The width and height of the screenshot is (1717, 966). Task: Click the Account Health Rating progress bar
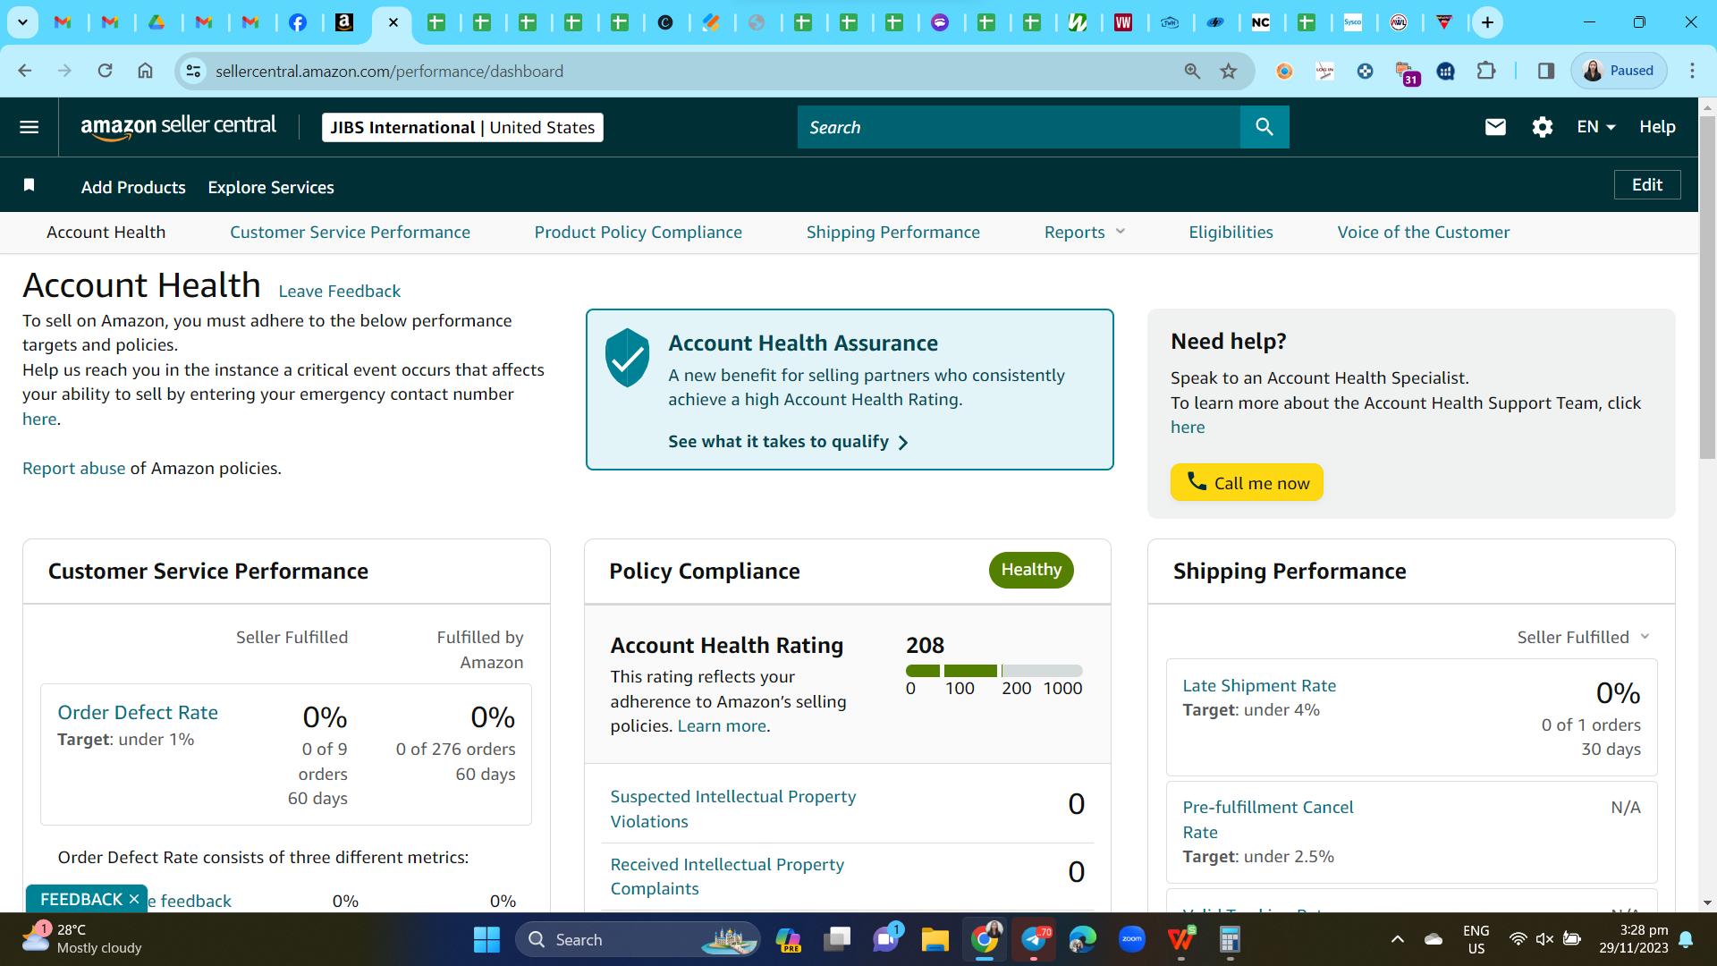coord(994,671)
